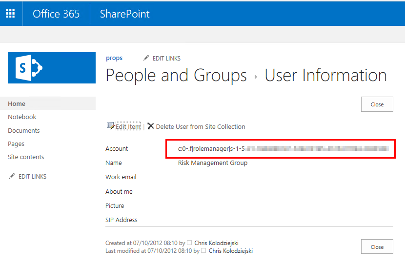The width and height of the screenshot is (405, 267).
Task: Open the Home navigation item
Action: click(17, 103)
